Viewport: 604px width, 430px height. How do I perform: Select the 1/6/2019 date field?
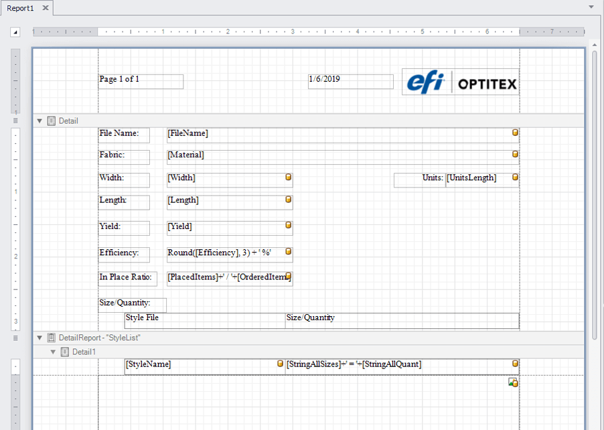350,81
